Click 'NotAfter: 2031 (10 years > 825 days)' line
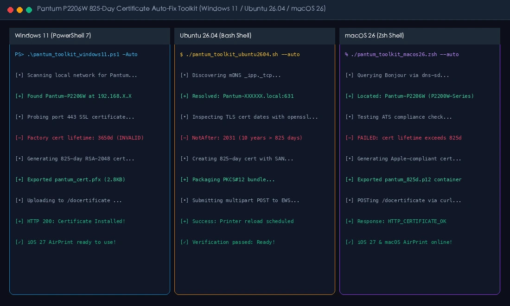The height and width of the screenshot is (306, 510). 242,138
